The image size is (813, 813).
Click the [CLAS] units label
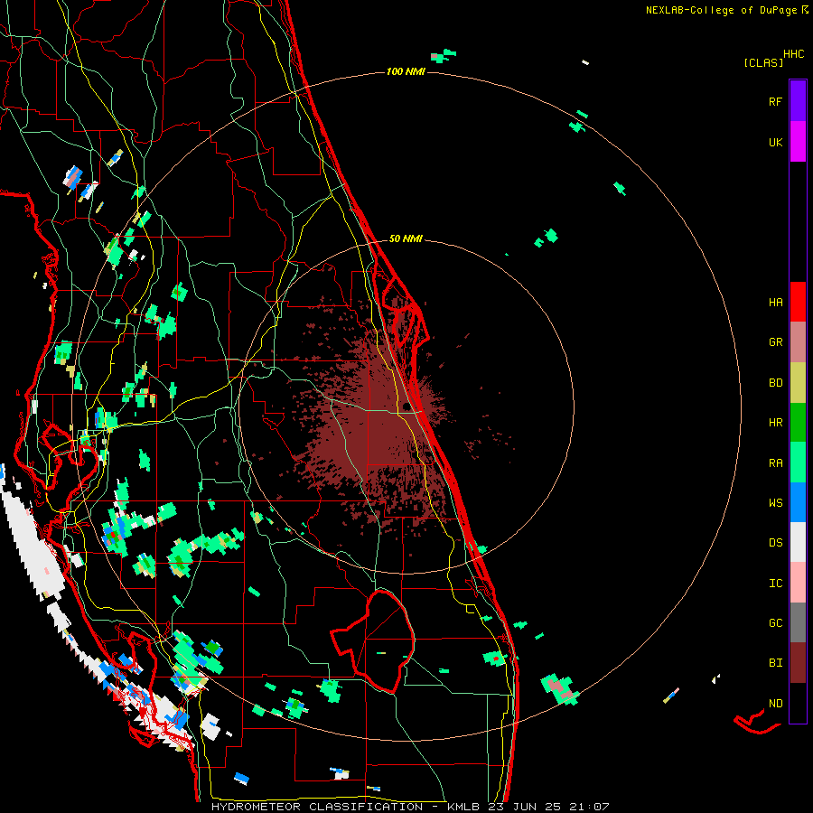[x=763, y=62]
